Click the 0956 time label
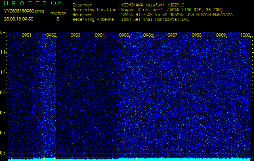Viewport: 254px width, 161px height. tap(148, 35)
